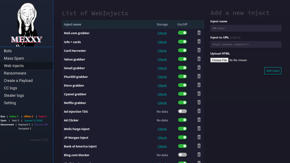Screen dimensions: 290x163
Task: Toggle the JP Morgan inject switch
Action: 182,137
